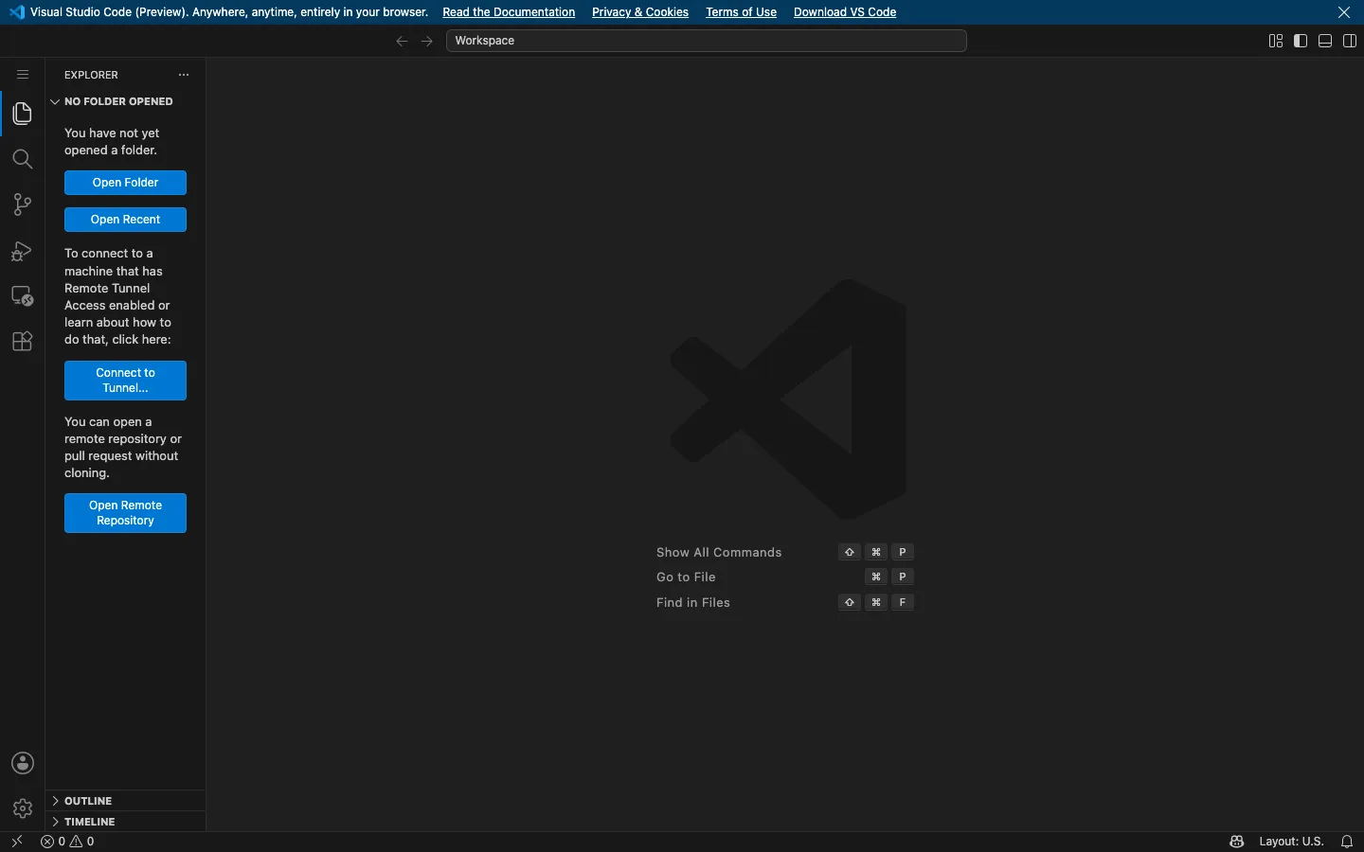1364x852 pixels.
Task: Expand the Timeline section
Action: (126, 822)
